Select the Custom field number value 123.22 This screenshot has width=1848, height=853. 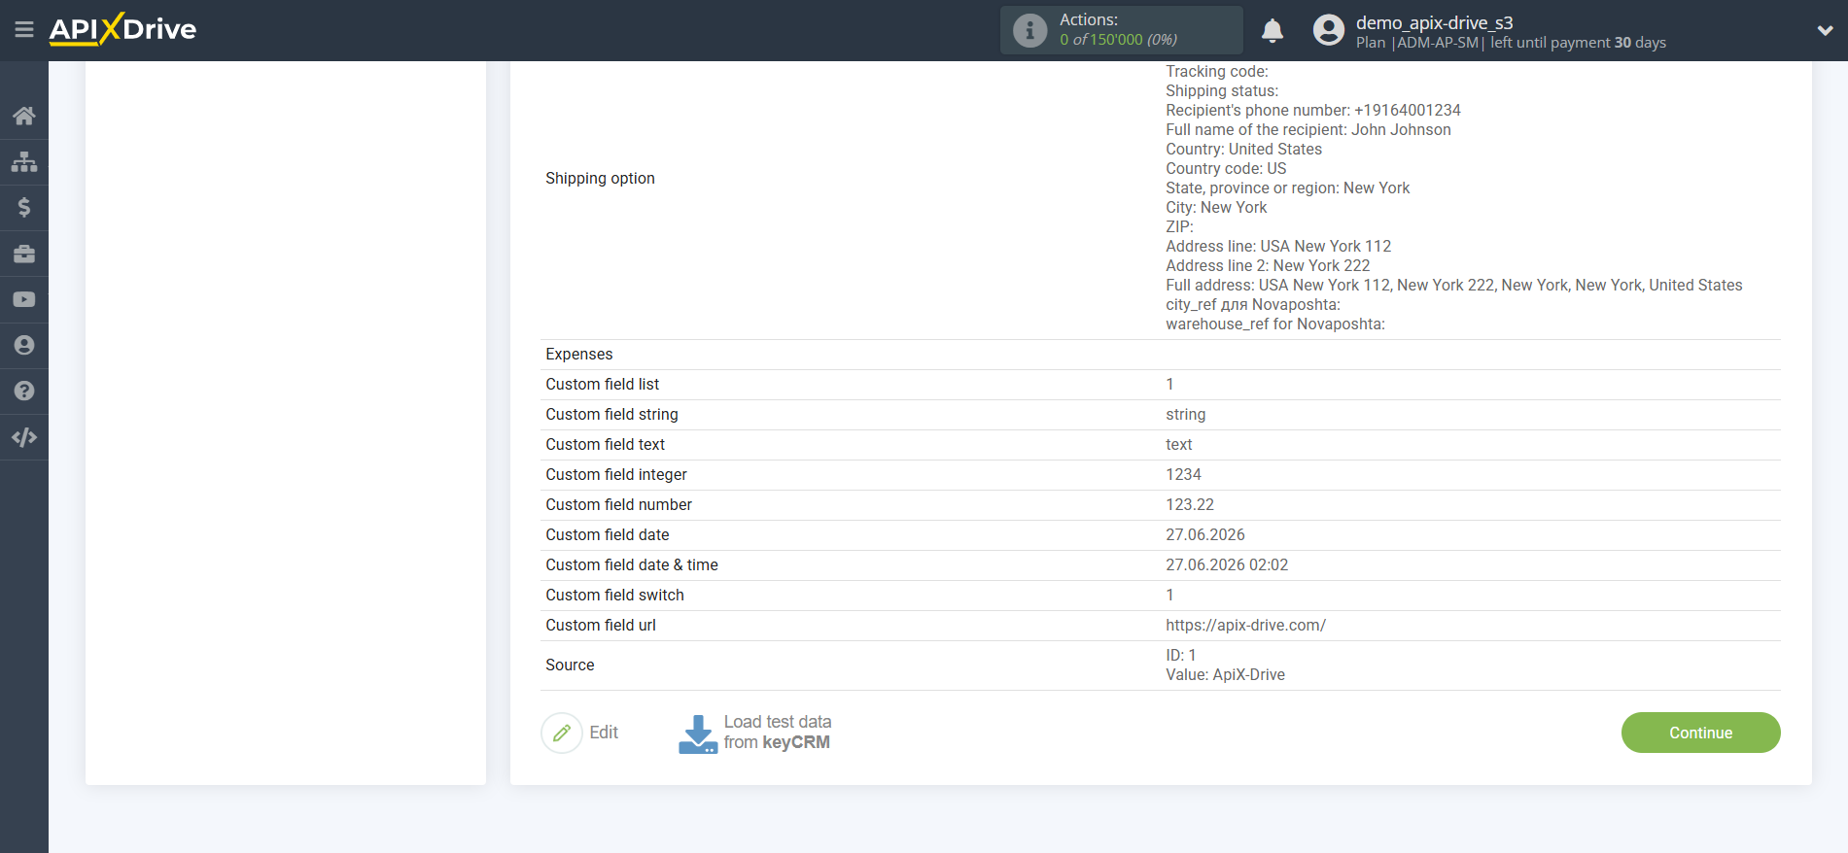pyautogui.click(x=1190, y=505)
